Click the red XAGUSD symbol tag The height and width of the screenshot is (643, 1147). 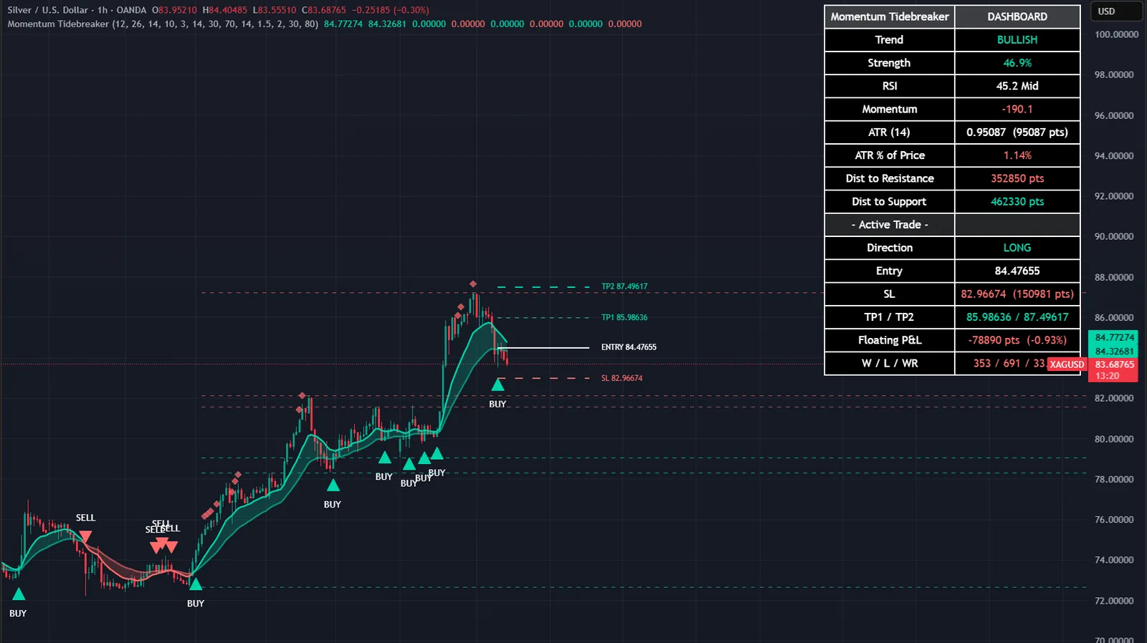tap(1067, 364)
